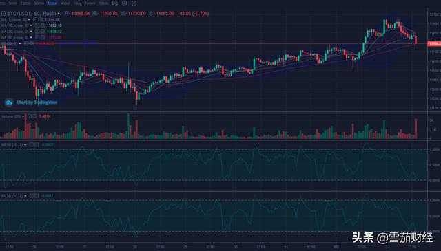Remove MA 30 indicator via its delete icon
441x251 pixels.
(x=42, y=32)
